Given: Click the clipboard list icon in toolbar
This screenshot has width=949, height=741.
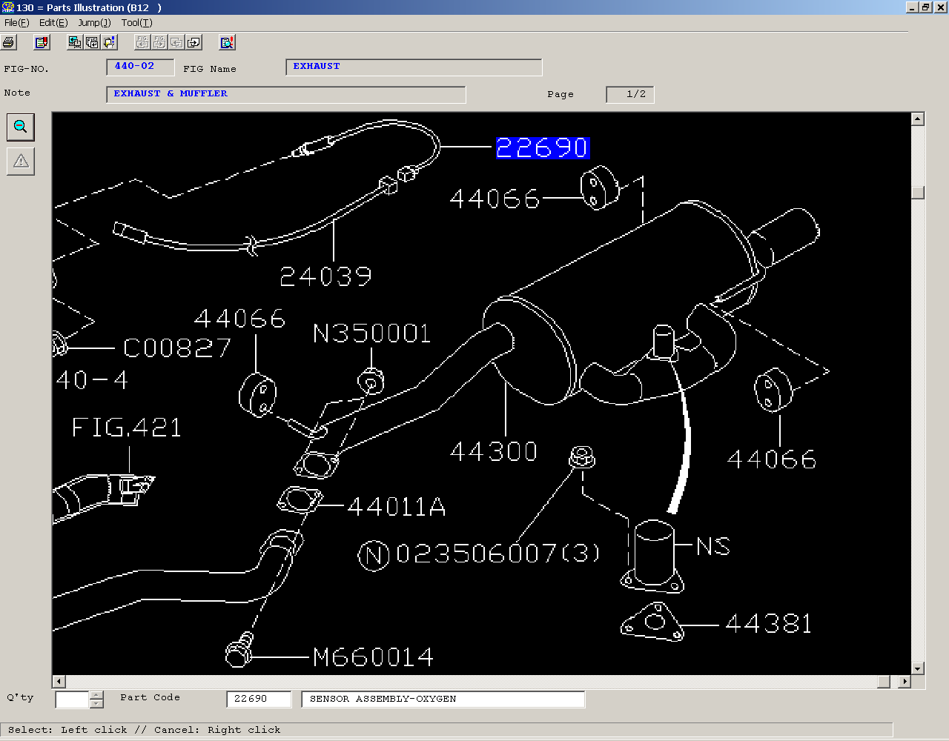Looking at the screenshot, I should pos(42,42).
